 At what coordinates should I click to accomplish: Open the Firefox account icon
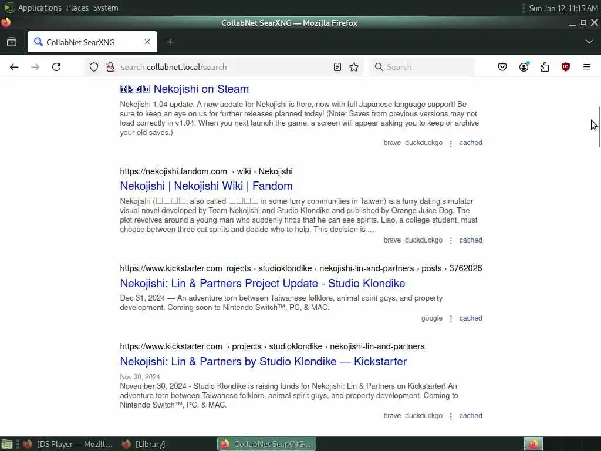pos(524,67)
